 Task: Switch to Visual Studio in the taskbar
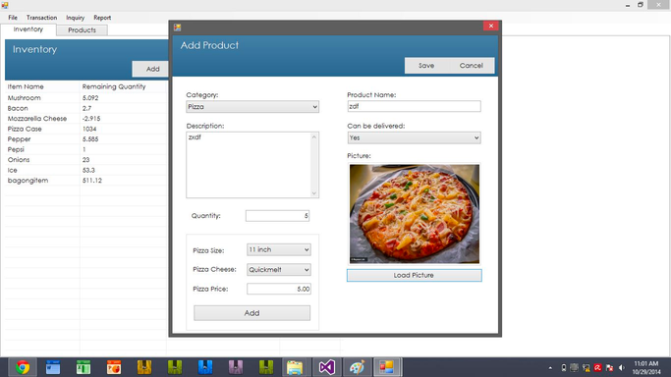point(326,367)
